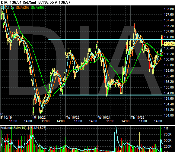Click the SMA(10) legend label
This screenshot has height=153, width=175.
[x=7, y=8]
